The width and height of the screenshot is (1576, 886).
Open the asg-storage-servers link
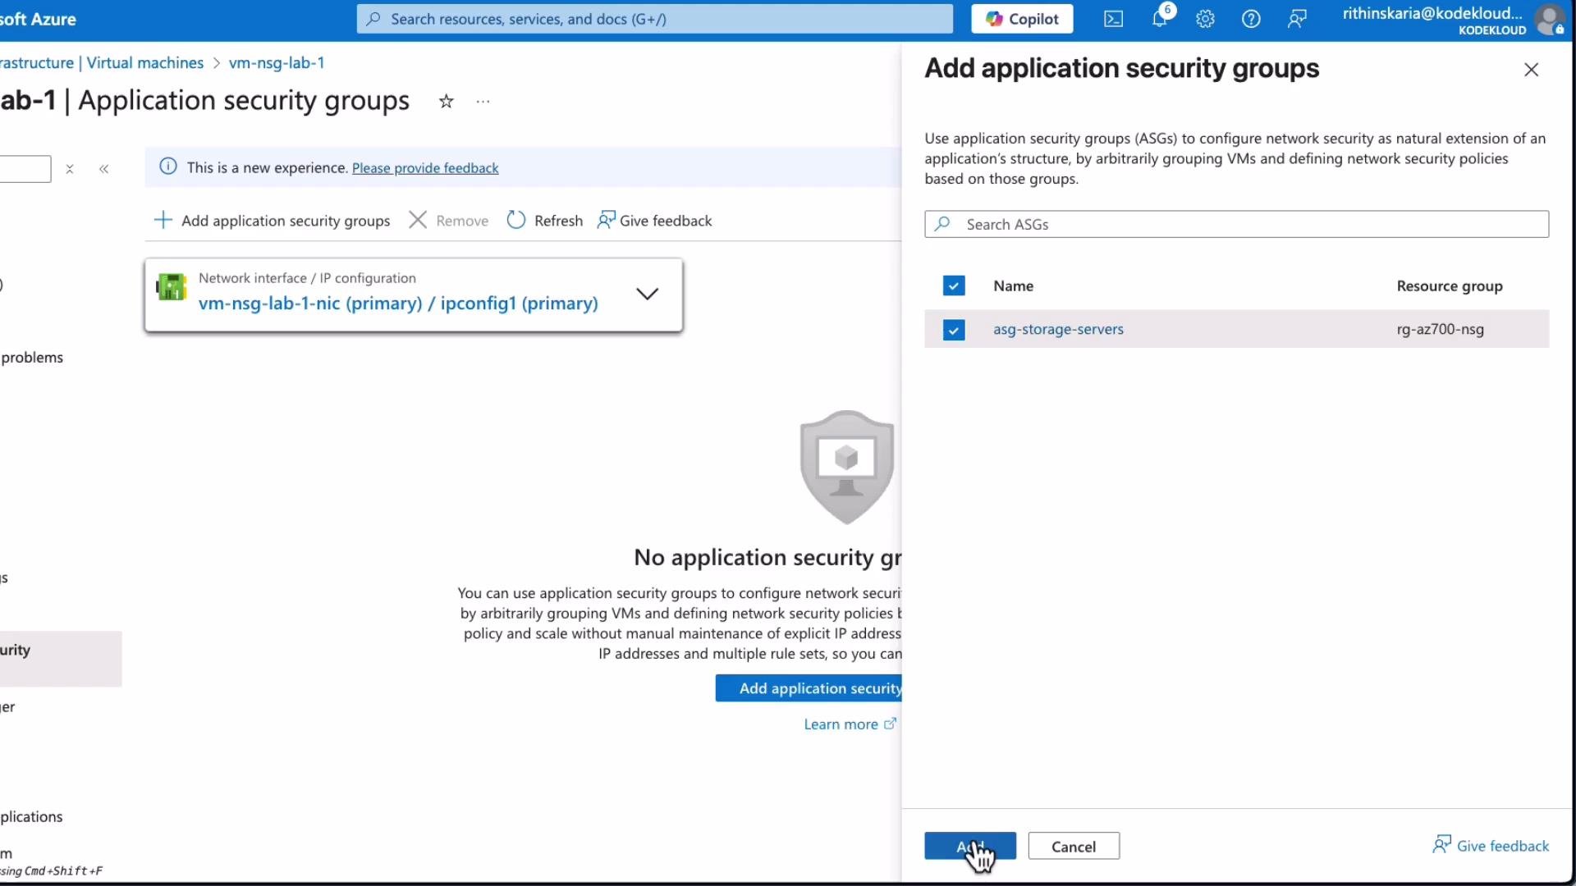point(1058,329)
